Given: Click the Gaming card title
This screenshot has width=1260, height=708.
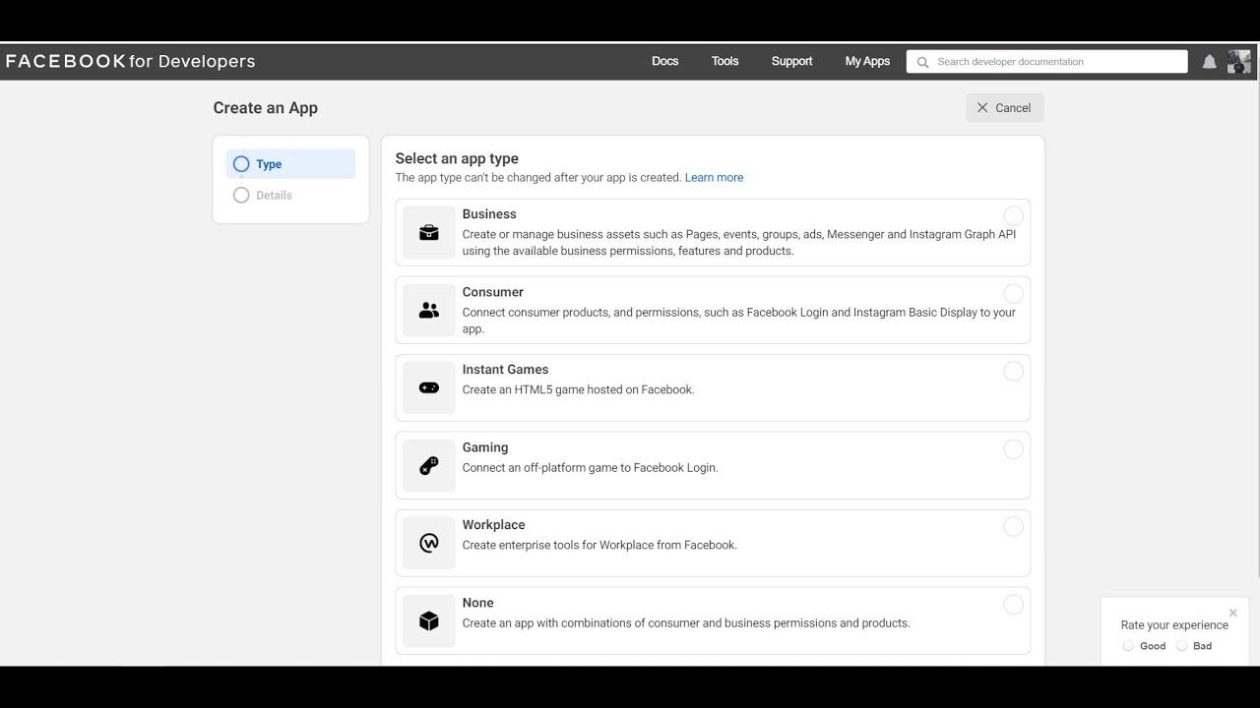Looking at the screenshot, I should point(485,446).
